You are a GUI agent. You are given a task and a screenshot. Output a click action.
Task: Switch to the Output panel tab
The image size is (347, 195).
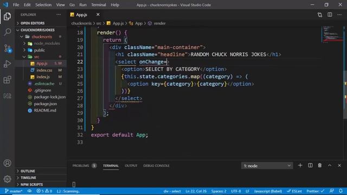(x=131, y=166)
